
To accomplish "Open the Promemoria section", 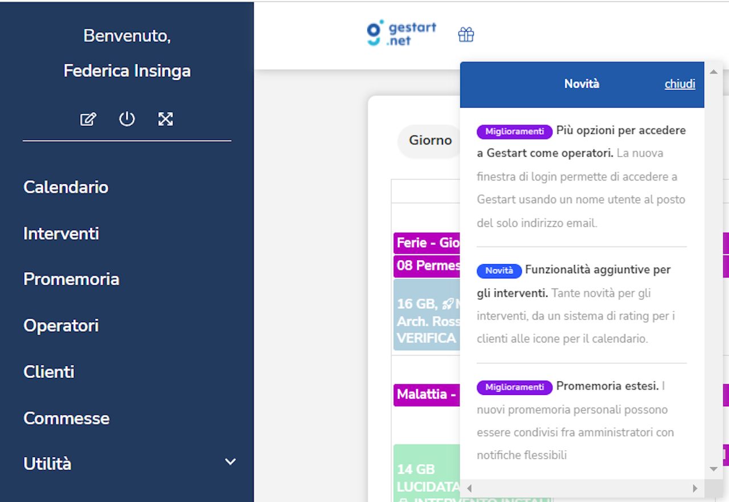I will tap(71, 279).
